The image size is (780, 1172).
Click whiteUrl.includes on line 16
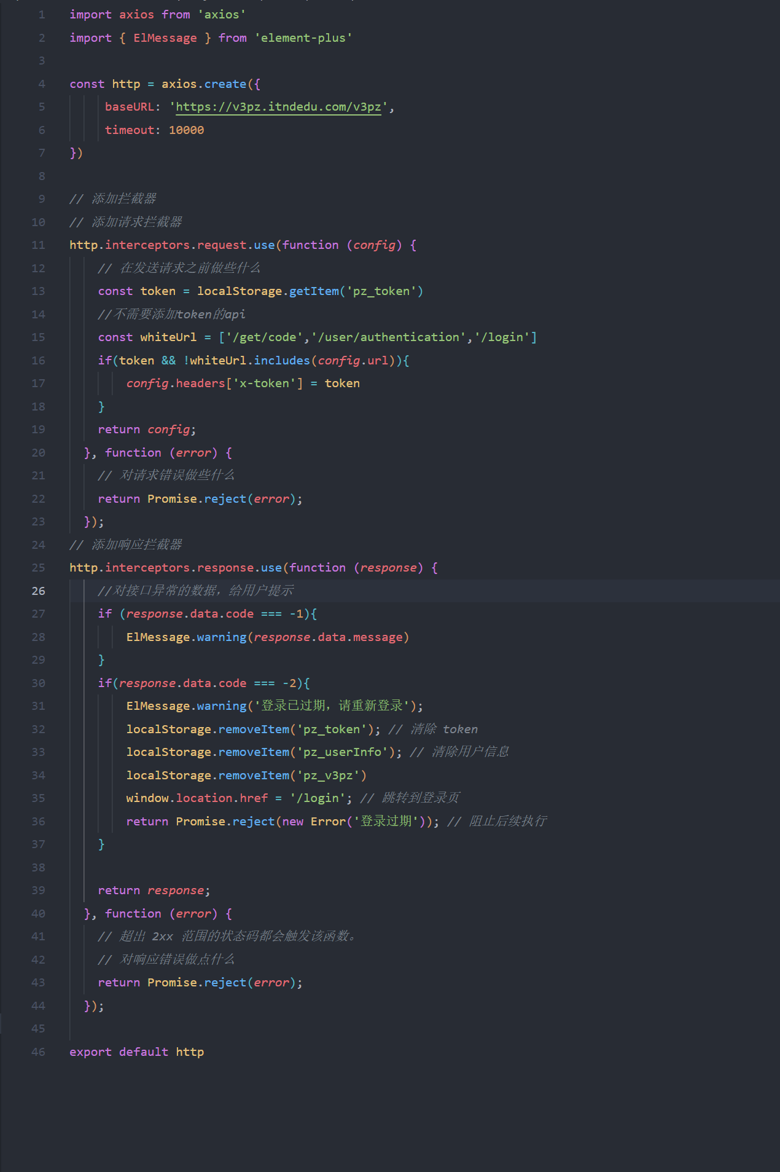click(250, 361)
